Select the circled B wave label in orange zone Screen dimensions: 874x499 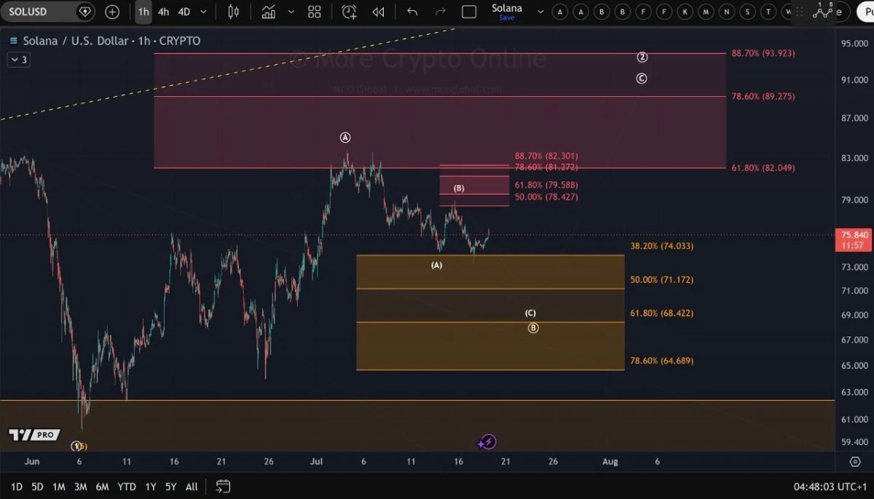pos(533,328)
